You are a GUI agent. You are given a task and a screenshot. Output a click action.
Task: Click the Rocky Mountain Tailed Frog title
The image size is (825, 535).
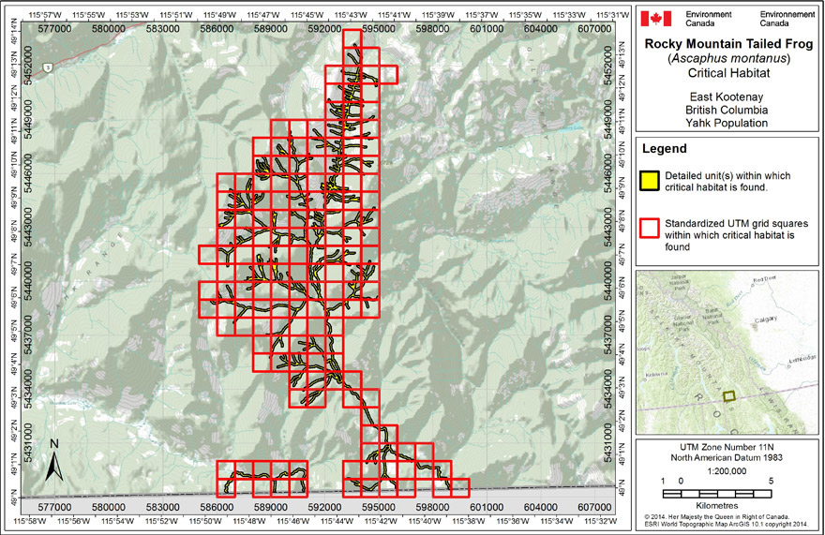[x=727, y=42]
